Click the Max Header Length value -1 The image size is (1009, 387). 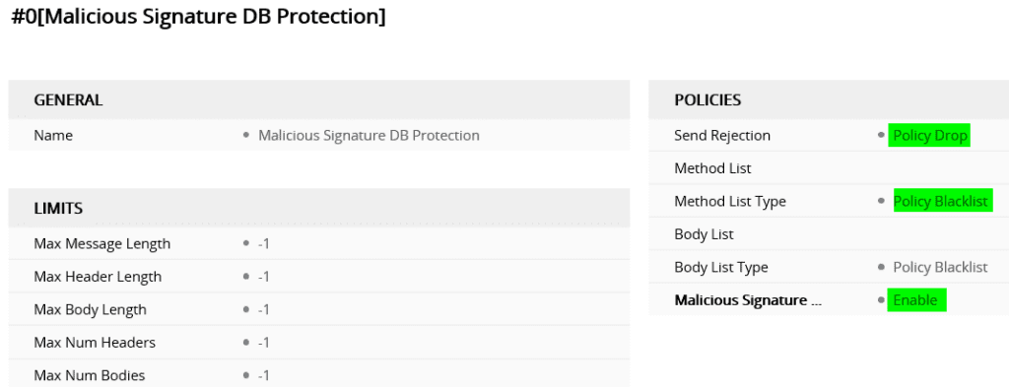(264, 277)
